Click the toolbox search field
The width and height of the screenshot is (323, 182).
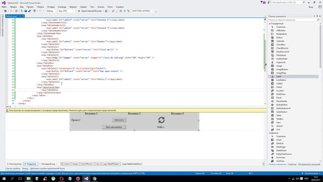293,20
